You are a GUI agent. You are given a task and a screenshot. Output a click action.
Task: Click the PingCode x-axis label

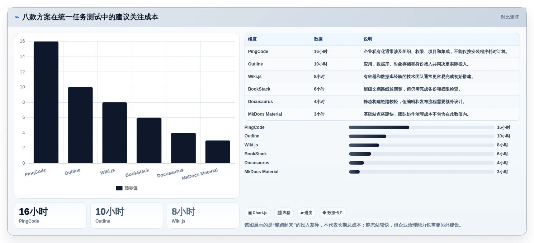35,172
